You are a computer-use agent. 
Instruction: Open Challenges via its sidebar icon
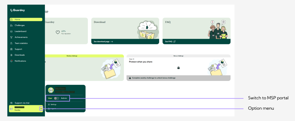point(11,25)
